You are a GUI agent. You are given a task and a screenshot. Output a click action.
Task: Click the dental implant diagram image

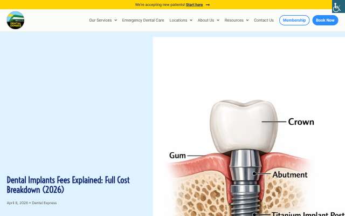[249, 126]
